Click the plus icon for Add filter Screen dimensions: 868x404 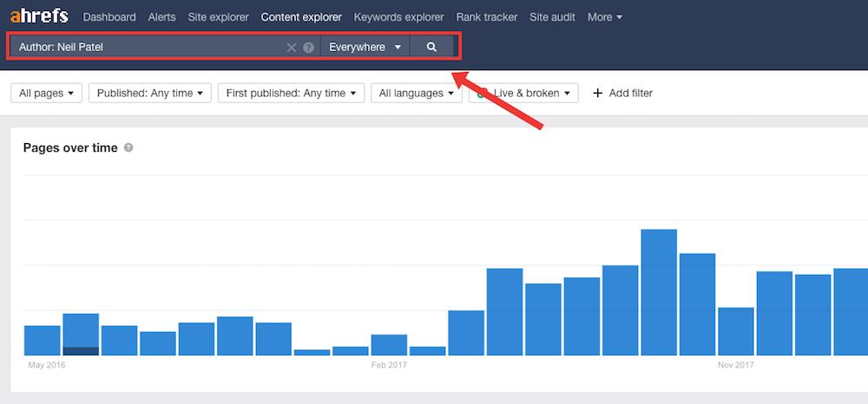pos(597,94)
